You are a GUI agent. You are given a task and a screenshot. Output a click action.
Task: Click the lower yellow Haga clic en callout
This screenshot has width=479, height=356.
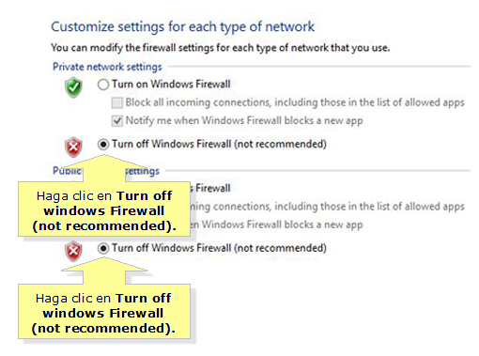coord(104,311)
